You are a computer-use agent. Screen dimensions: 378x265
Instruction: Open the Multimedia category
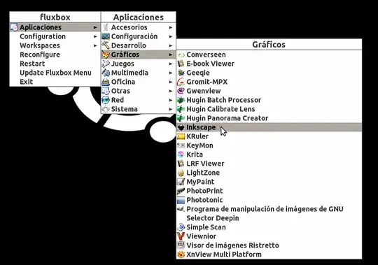[139, 73]
